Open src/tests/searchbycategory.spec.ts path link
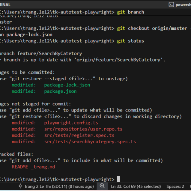The image size is (191, 191). pyautogui.click(x=90, y=142)
